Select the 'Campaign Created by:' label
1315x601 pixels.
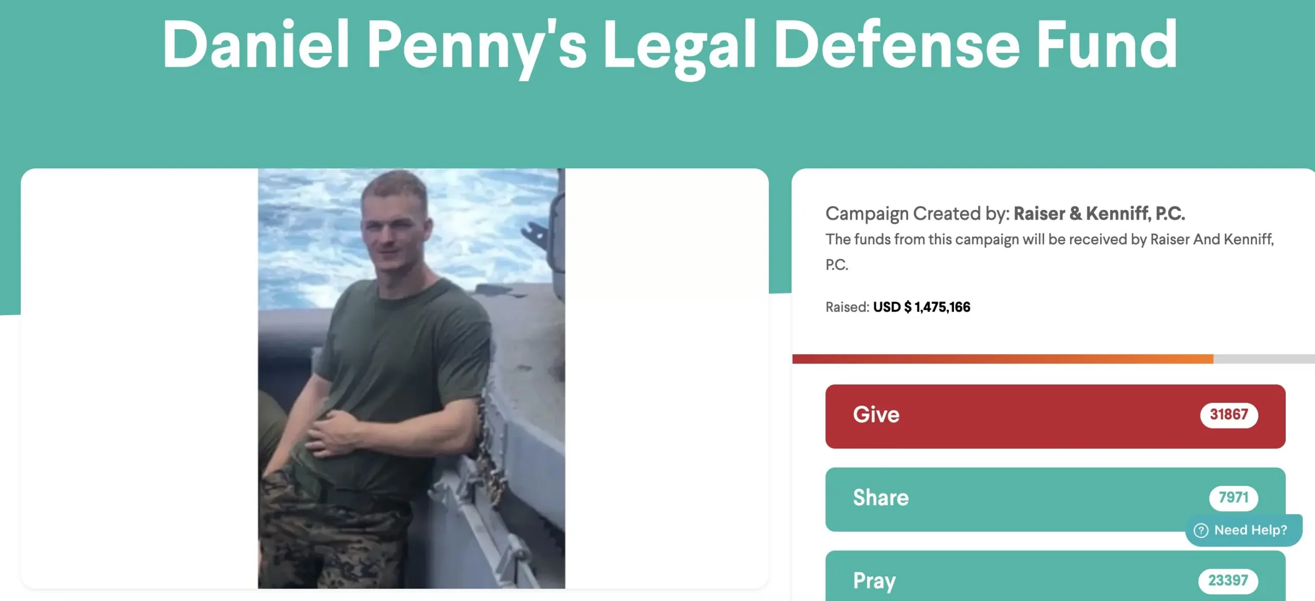pos(918,214)
